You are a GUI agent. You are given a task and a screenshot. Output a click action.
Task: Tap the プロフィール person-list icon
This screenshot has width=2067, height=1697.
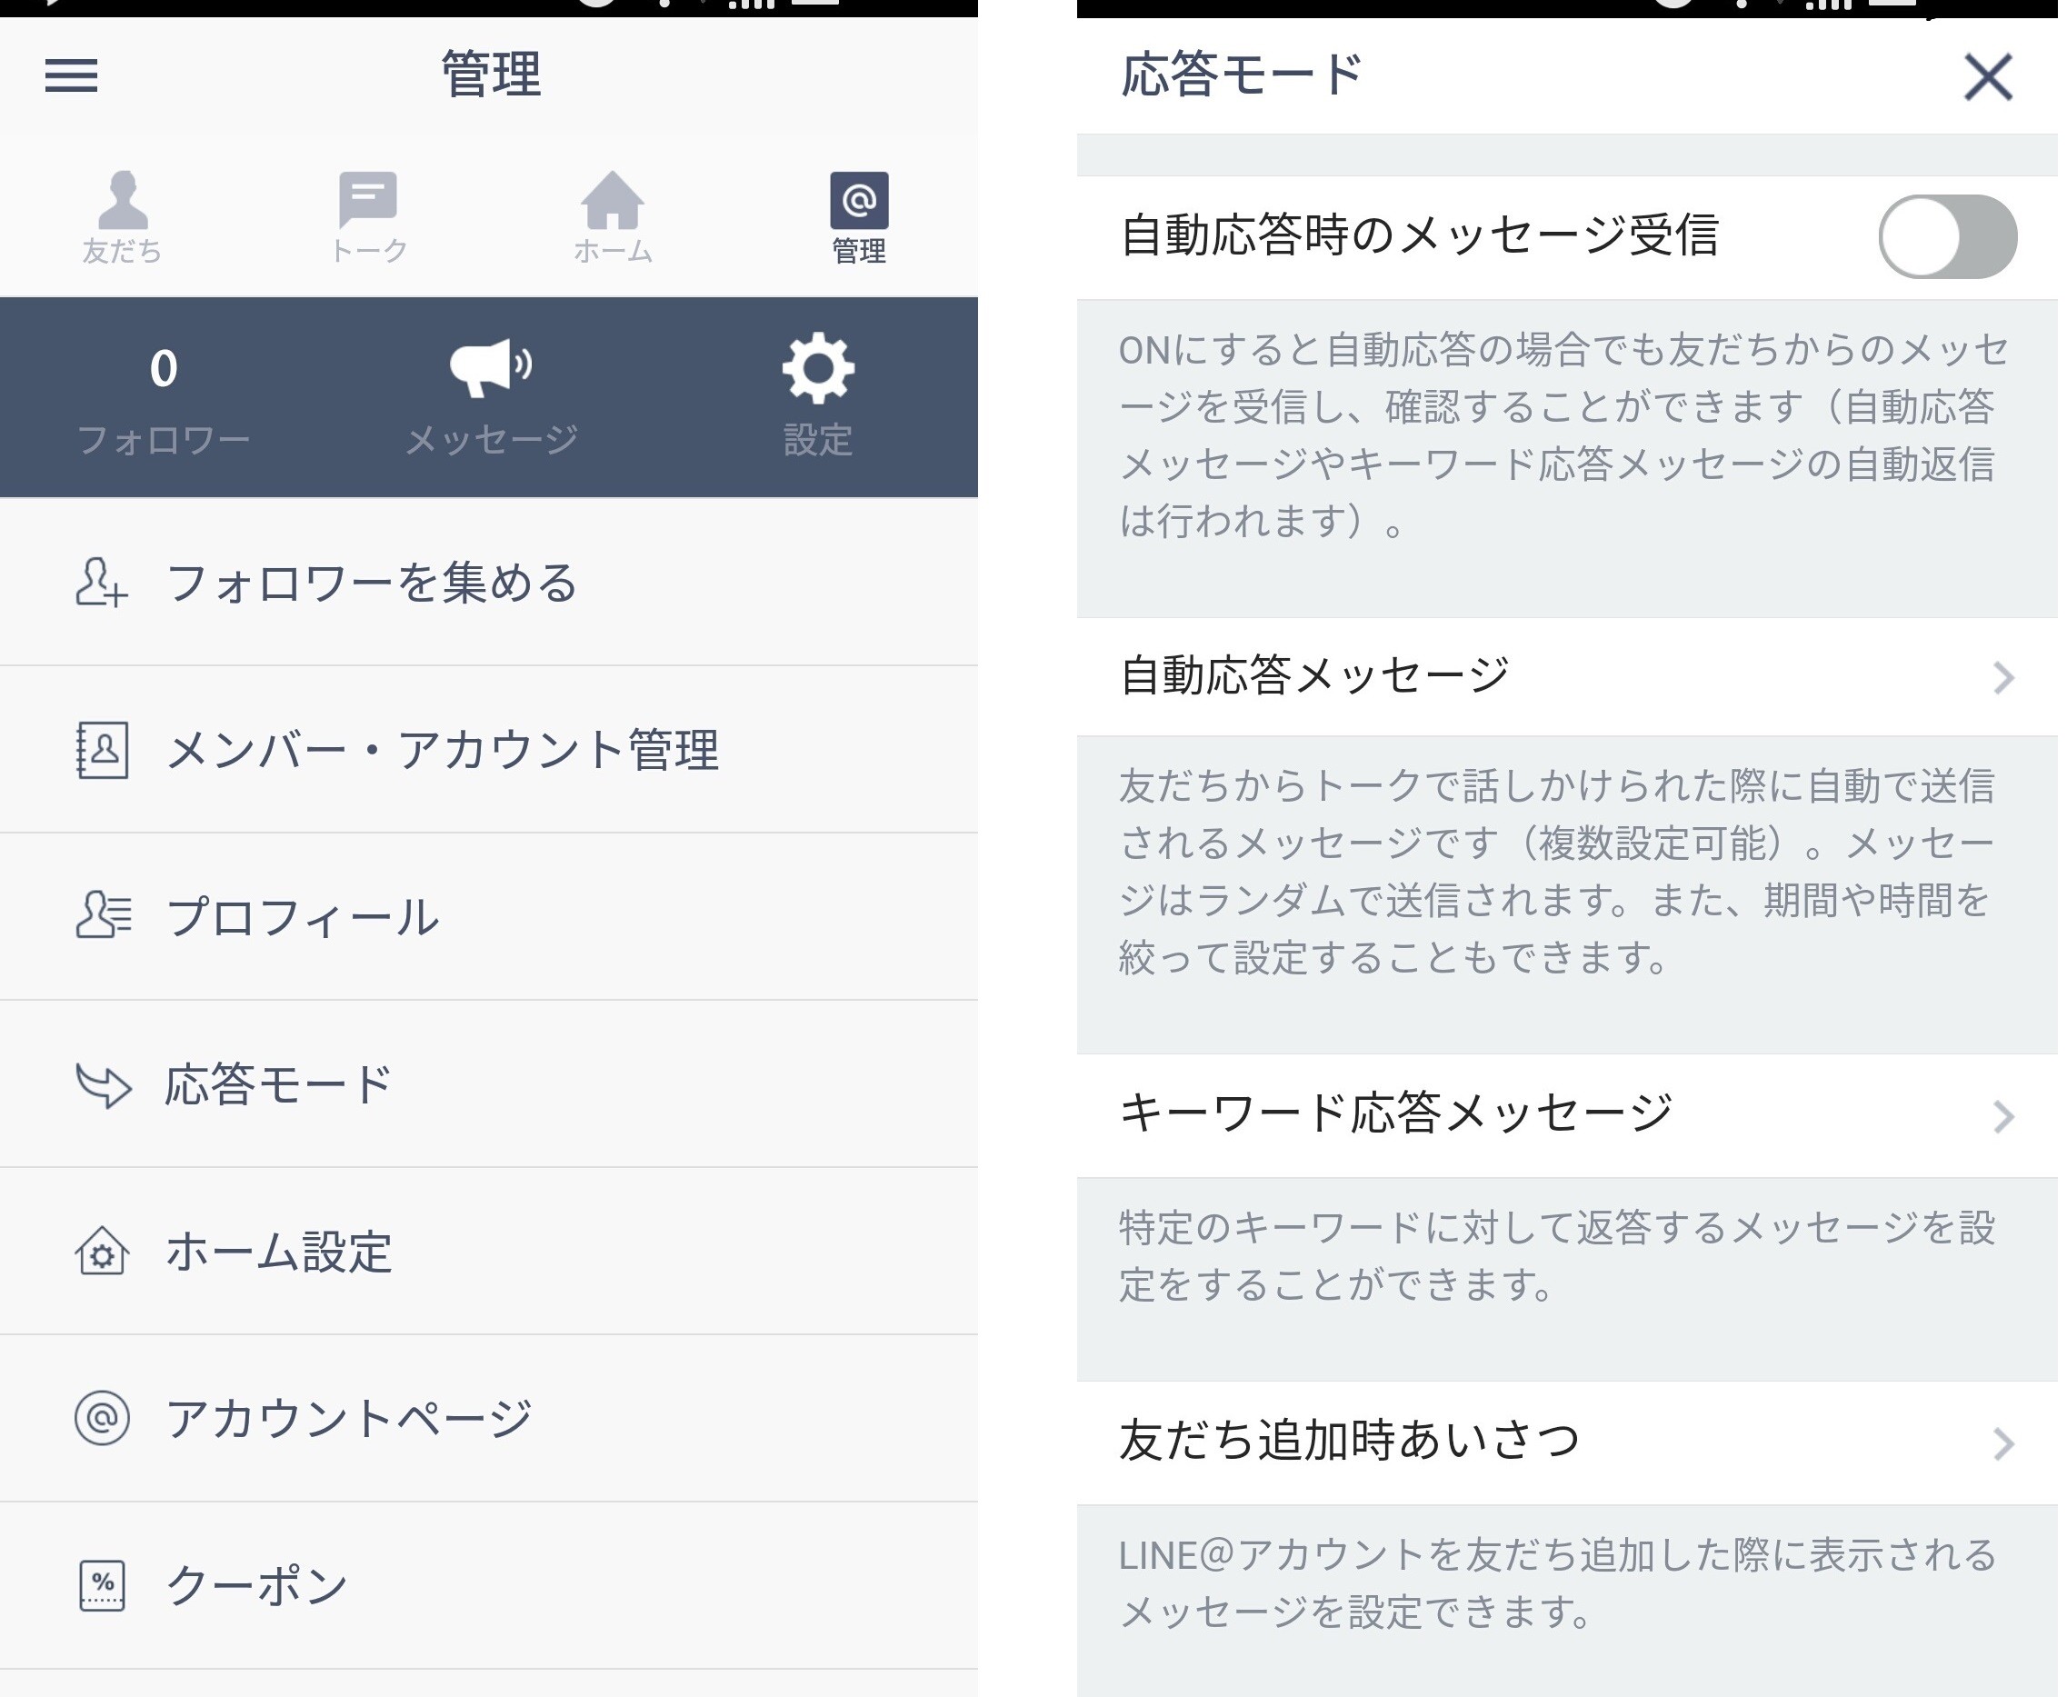[103, 916]
